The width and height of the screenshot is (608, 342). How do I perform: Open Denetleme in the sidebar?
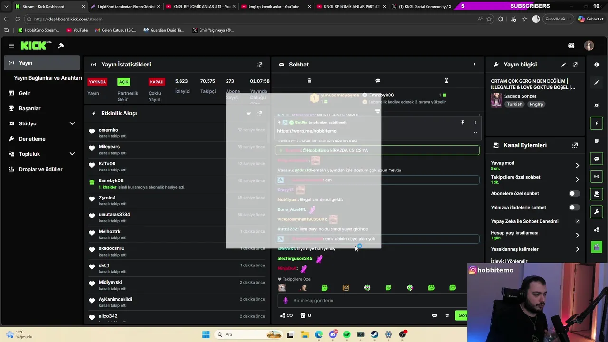click(x=32, y=139)
